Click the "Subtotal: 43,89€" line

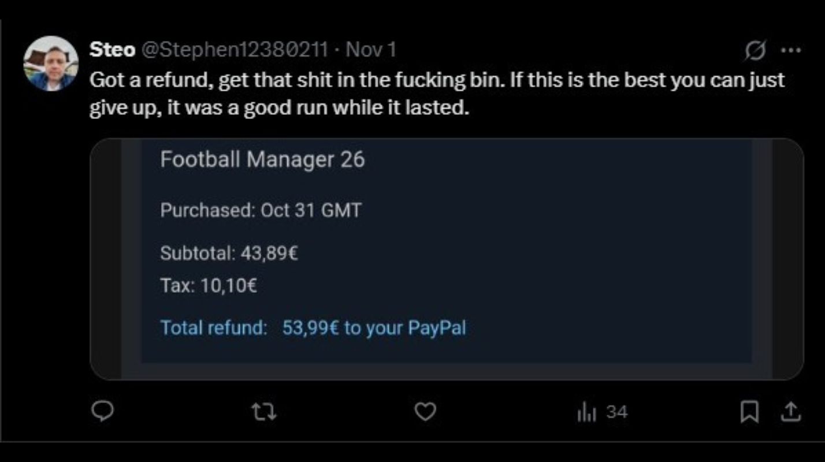(x=229, y=253)
